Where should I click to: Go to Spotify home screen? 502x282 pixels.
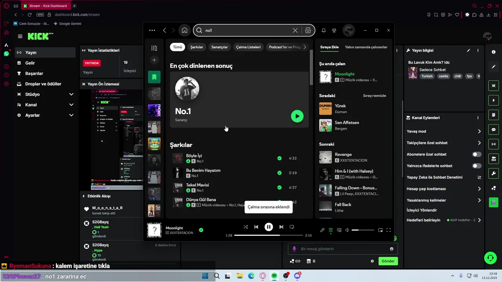click(184, 30)
